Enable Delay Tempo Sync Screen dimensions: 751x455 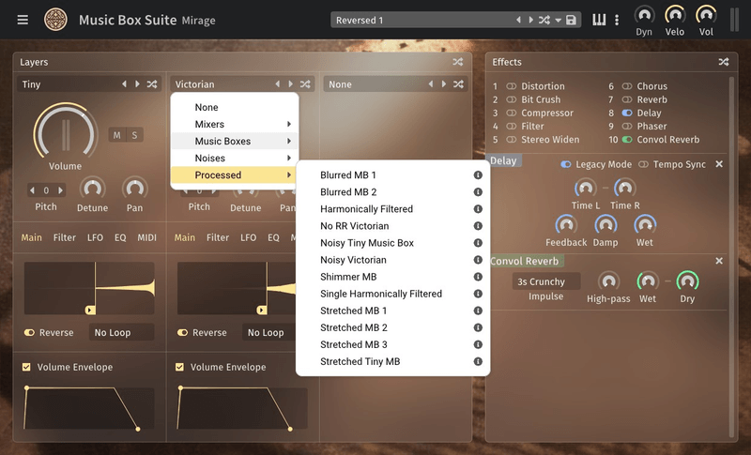643,164
